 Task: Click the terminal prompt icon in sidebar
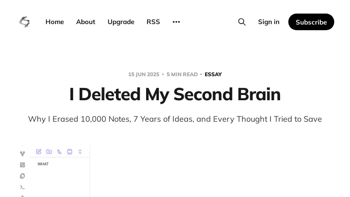(22, 187)
